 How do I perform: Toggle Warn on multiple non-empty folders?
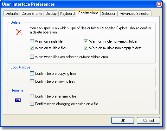click(86, 48)
